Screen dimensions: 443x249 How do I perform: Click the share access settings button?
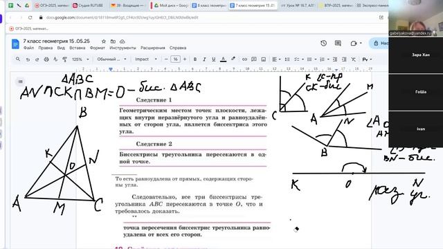click(379, 43)
